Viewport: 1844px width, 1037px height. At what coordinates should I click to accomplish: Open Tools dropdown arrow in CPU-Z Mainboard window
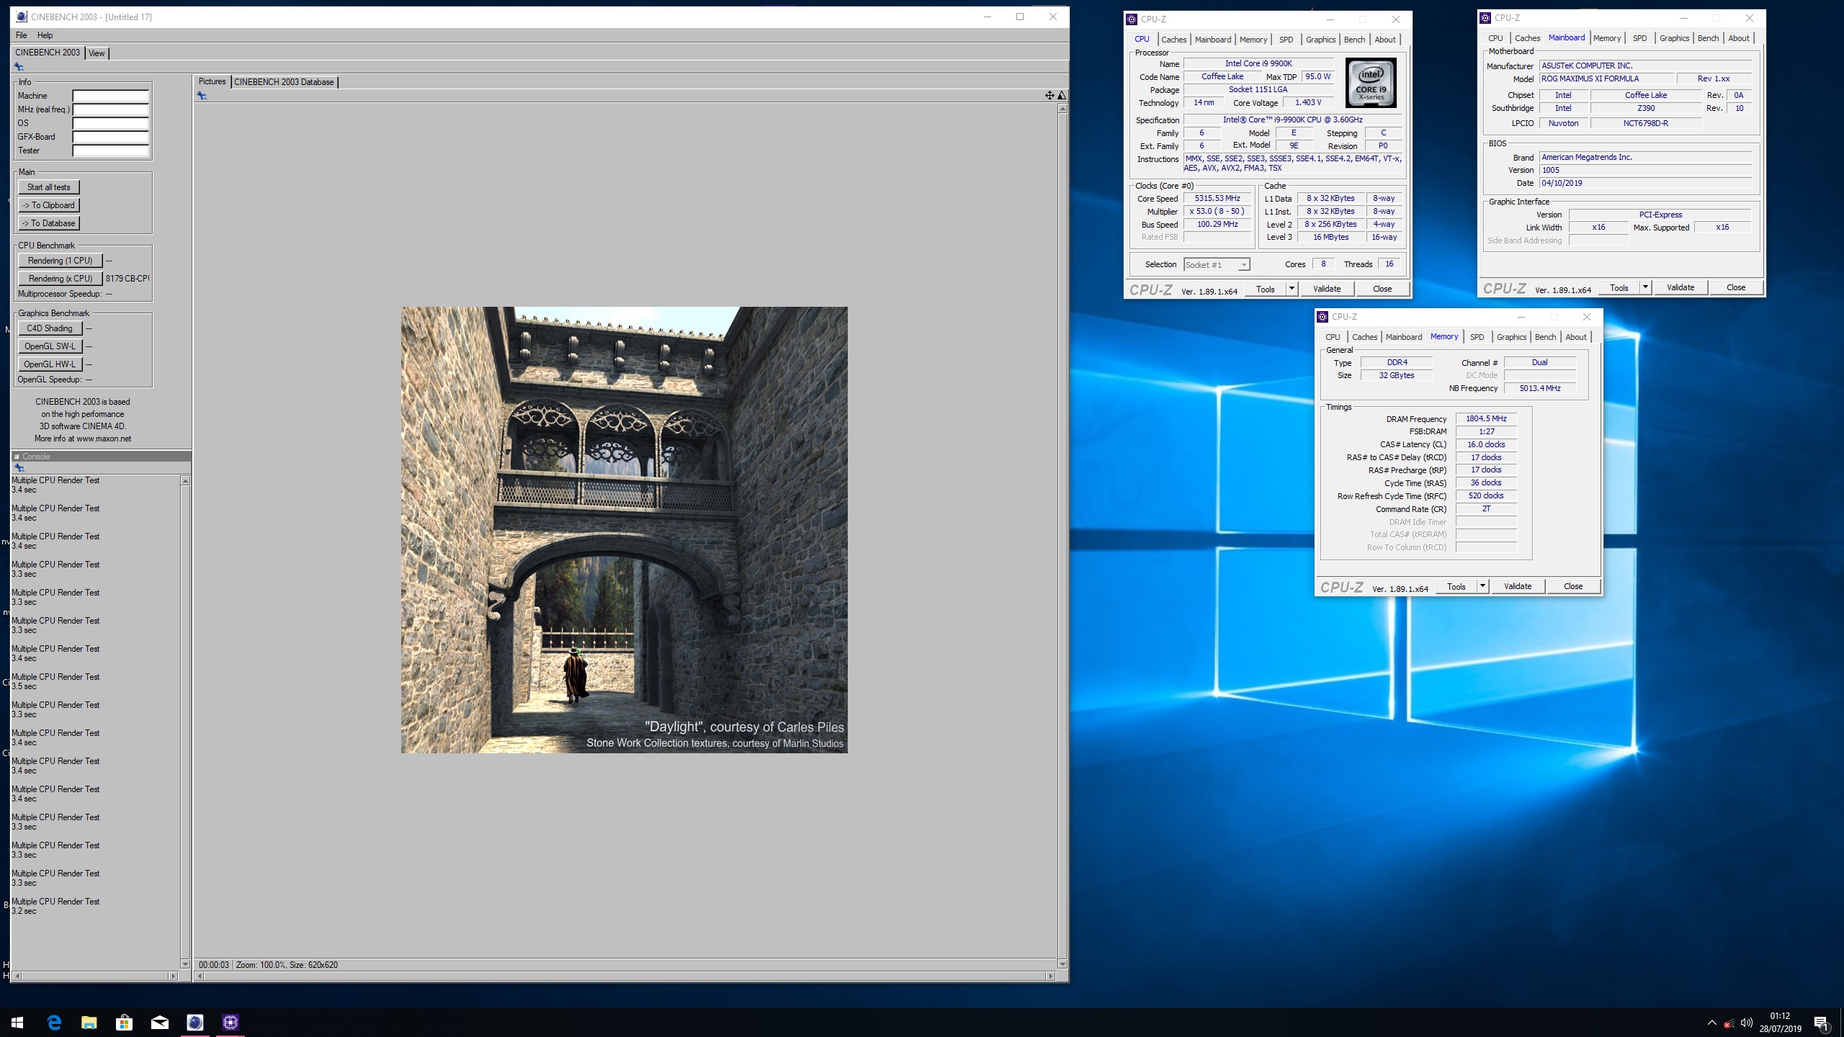(x=1645, y=287)
